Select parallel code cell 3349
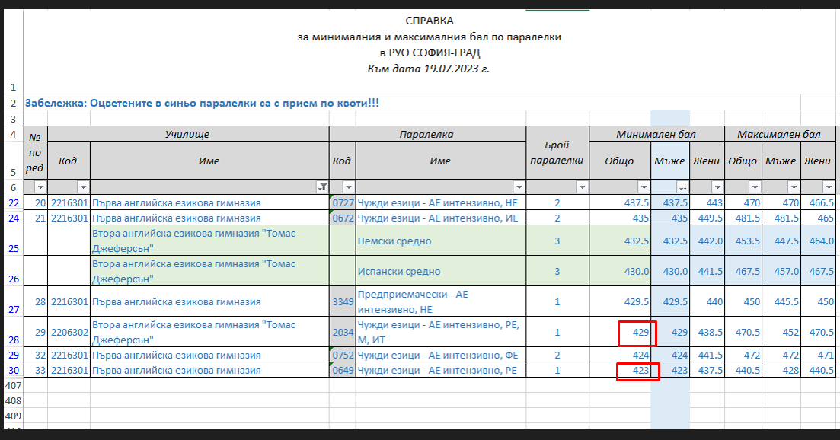 coord(342,302)
